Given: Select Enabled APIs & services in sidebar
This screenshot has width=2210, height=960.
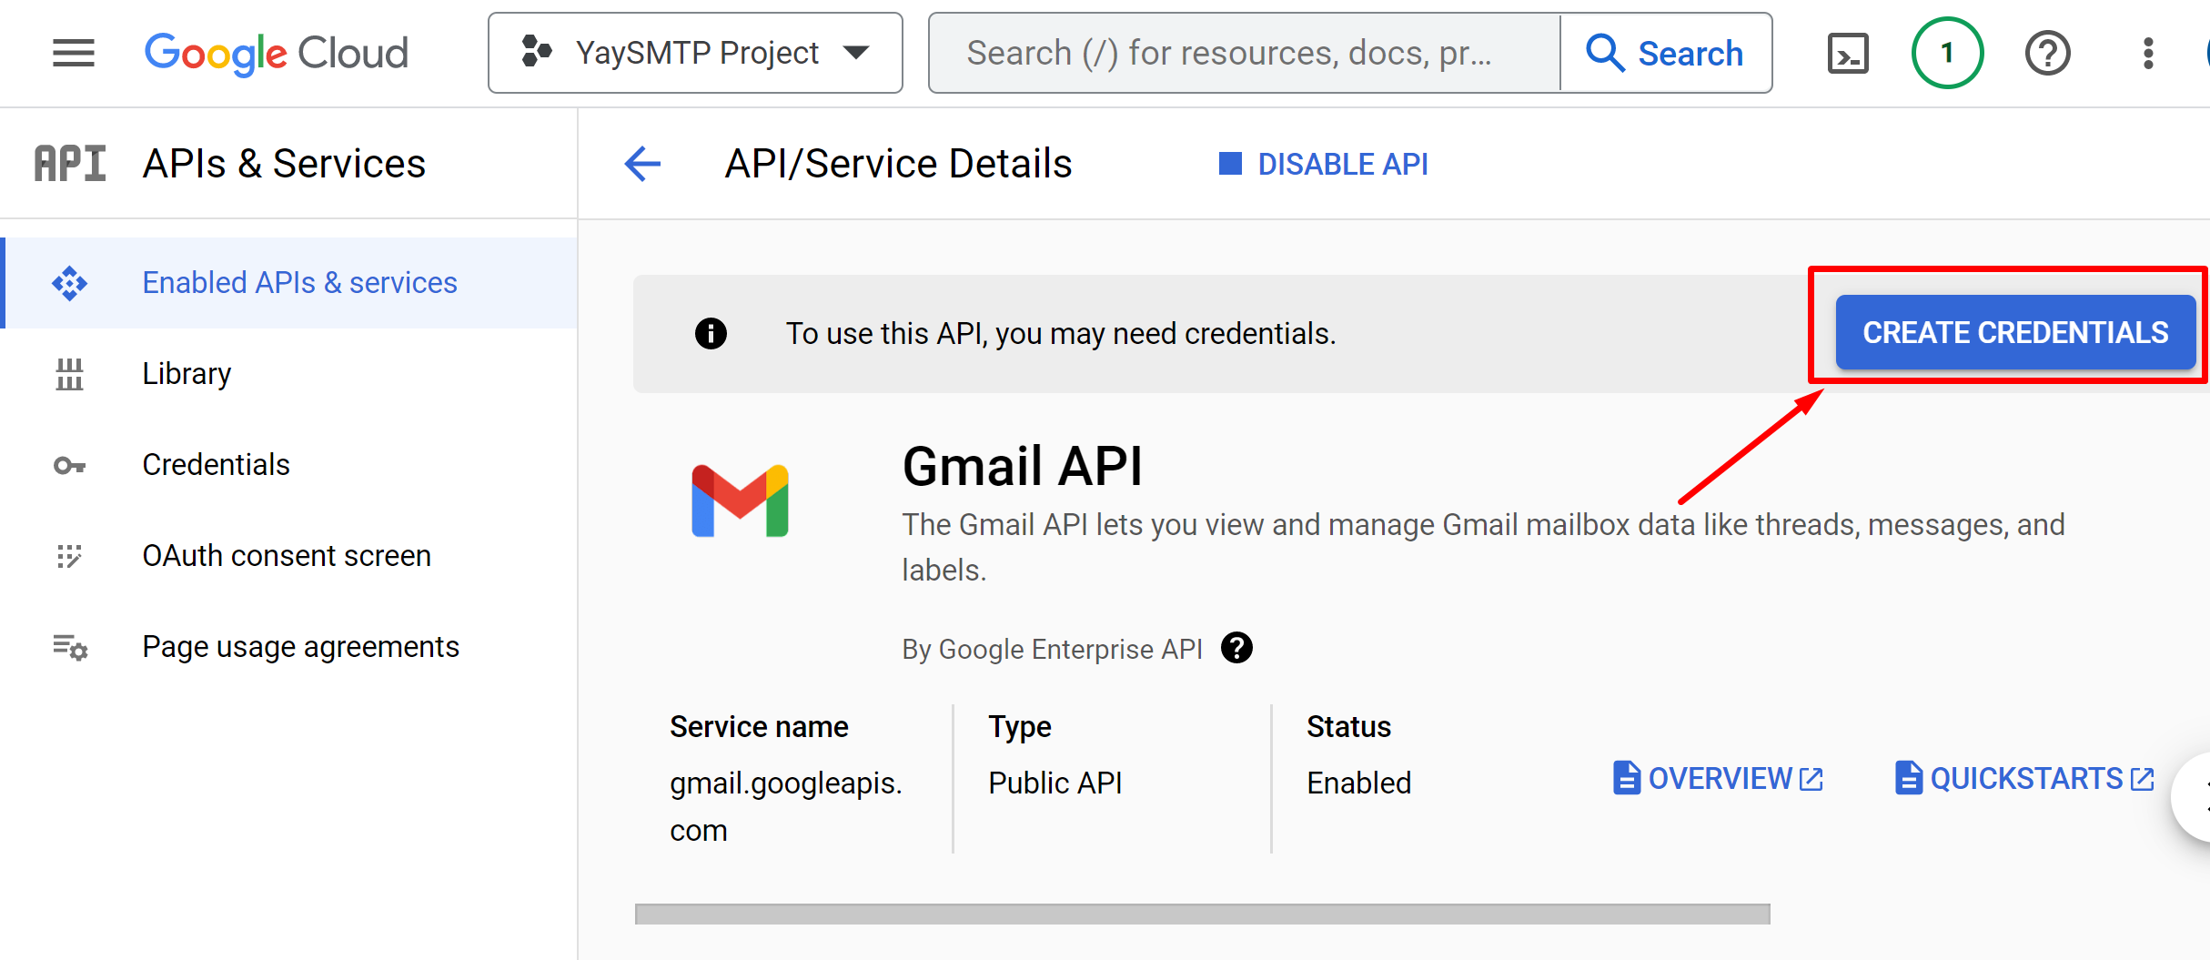Looking at the screenshot, I should 299,283.
